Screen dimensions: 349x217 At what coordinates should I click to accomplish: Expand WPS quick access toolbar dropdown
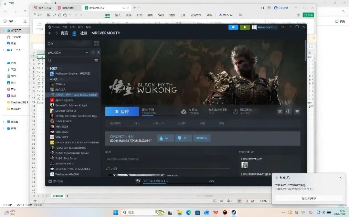point(81,15)
